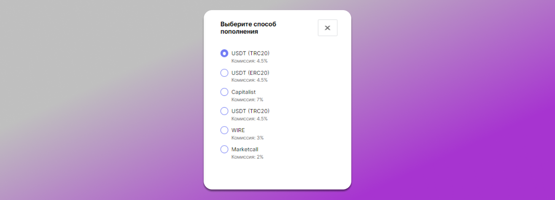555x200 pixels.
Task: Click the commission text under the selected USDT (TRC20)
Action: 249,61
